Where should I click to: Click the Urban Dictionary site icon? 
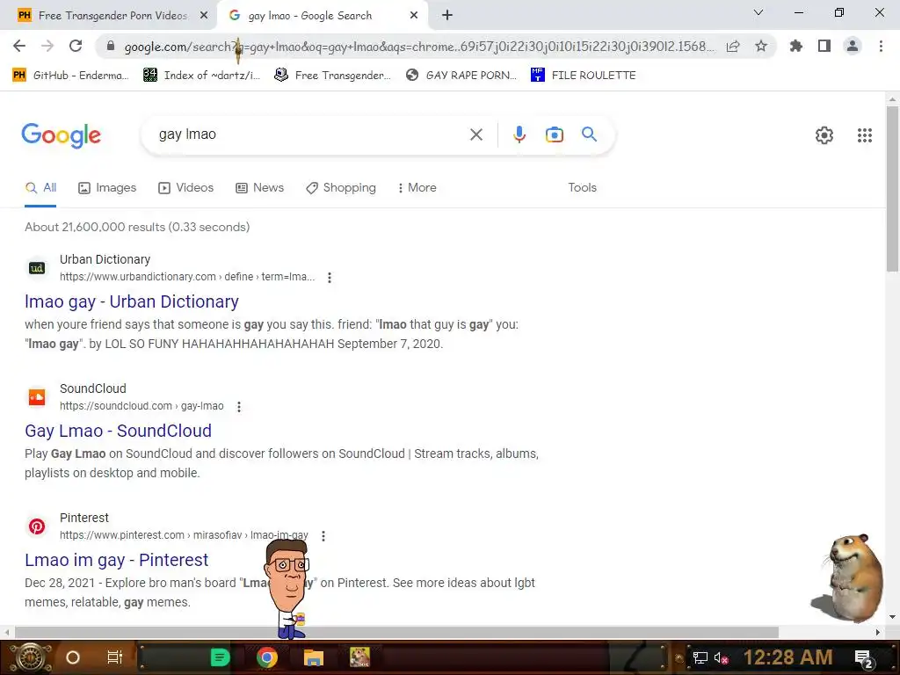pyautogui.click(x=37, y=268)
